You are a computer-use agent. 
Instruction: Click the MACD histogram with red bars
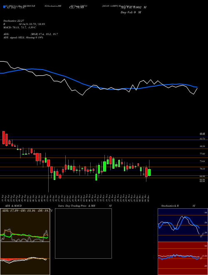pyautogui.click(x=25, y=258)
